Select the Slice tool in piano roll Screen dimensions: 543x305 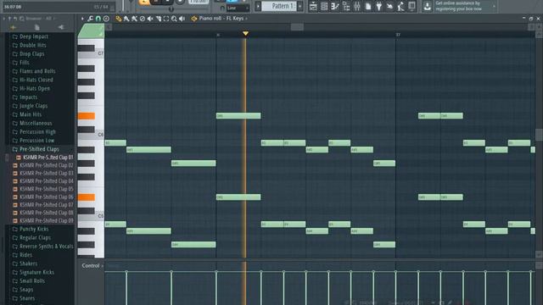tap(159, 19)
